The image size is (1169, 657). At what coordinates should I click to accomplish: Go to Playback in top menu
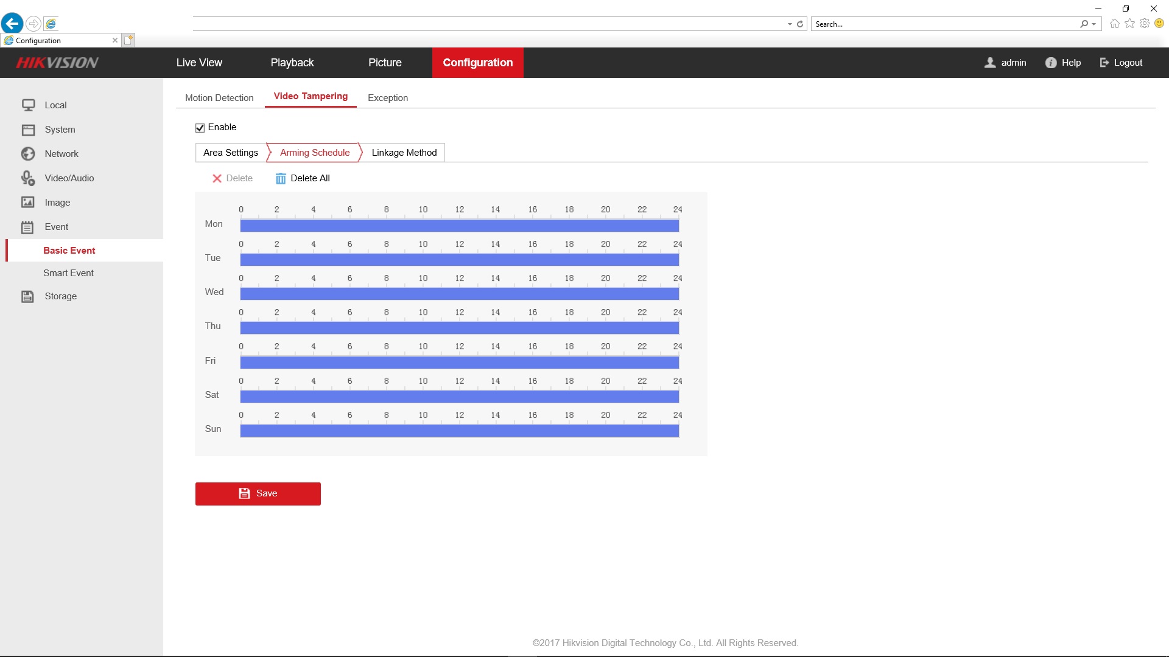(292, 63)
